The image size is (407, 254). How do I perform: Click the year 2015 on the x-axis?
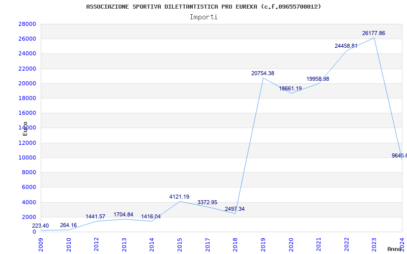(x=180, y=244)
